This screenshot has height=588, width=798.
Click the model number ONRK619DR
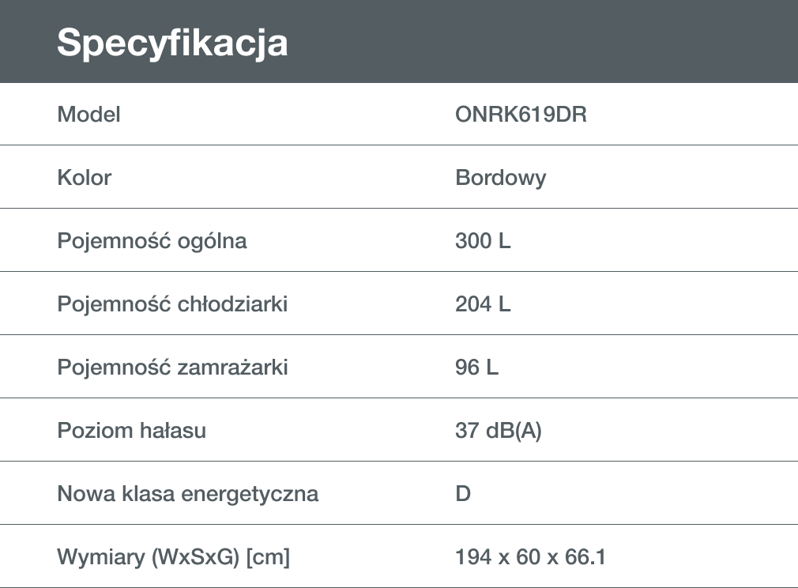(x=521, y=115)
